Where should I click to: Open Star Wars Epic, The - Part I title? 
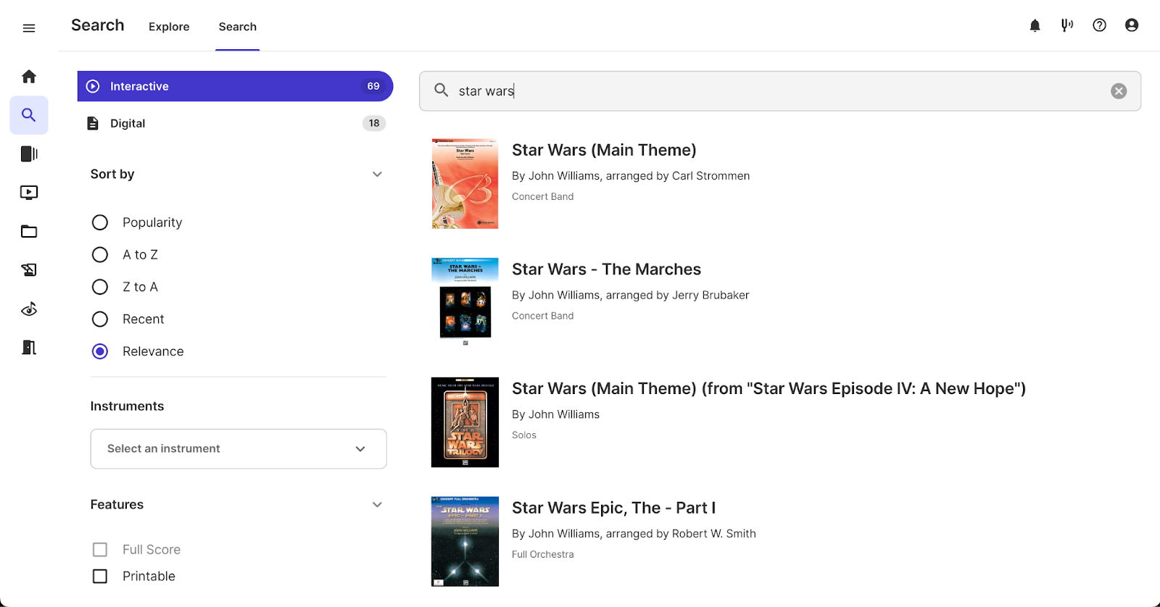click(x=613, y=508)
